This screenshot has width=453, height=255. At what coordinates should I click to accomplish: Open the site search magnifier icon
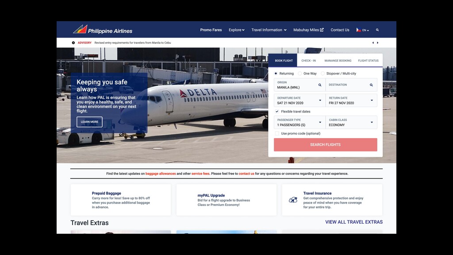pos(377,30)
